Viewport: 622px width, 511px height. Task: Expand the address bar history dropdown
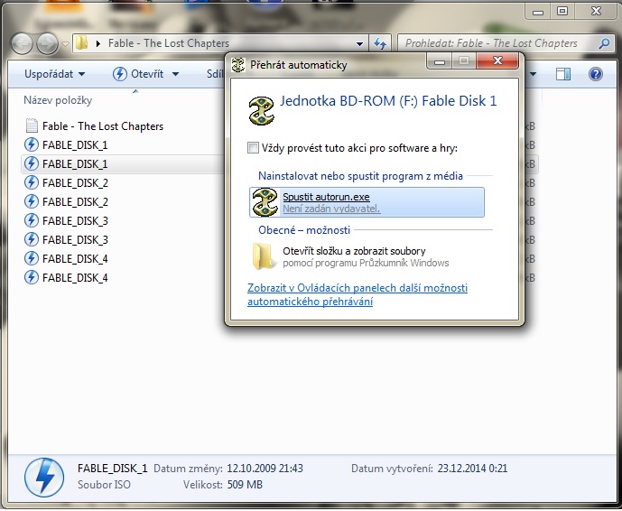point(360,43)
